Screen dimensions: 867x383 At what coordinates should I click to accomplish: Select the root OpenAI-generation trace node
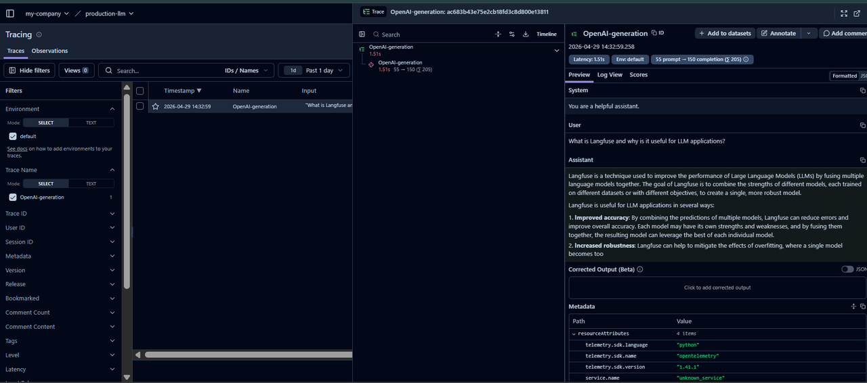point(459,50)
